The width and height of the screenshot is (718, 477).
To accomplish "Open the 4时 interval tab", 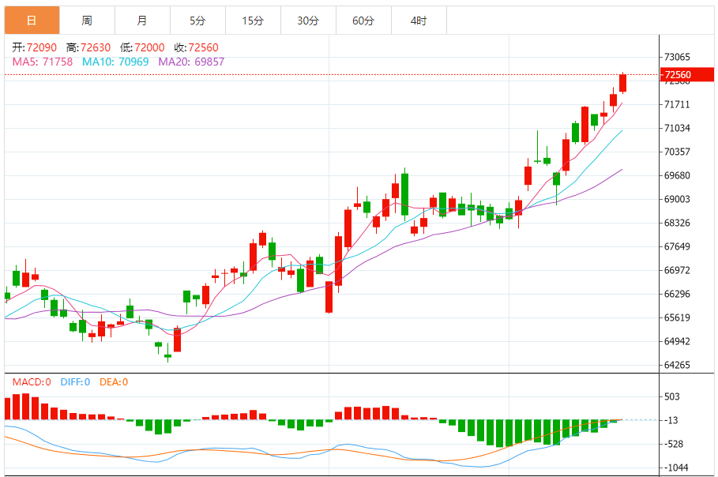I will point(419,21).
